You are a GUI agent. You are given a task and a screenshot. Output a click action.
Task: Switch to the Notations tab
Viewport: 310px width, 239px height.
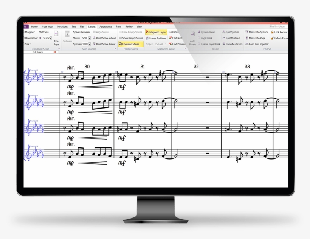62,26
